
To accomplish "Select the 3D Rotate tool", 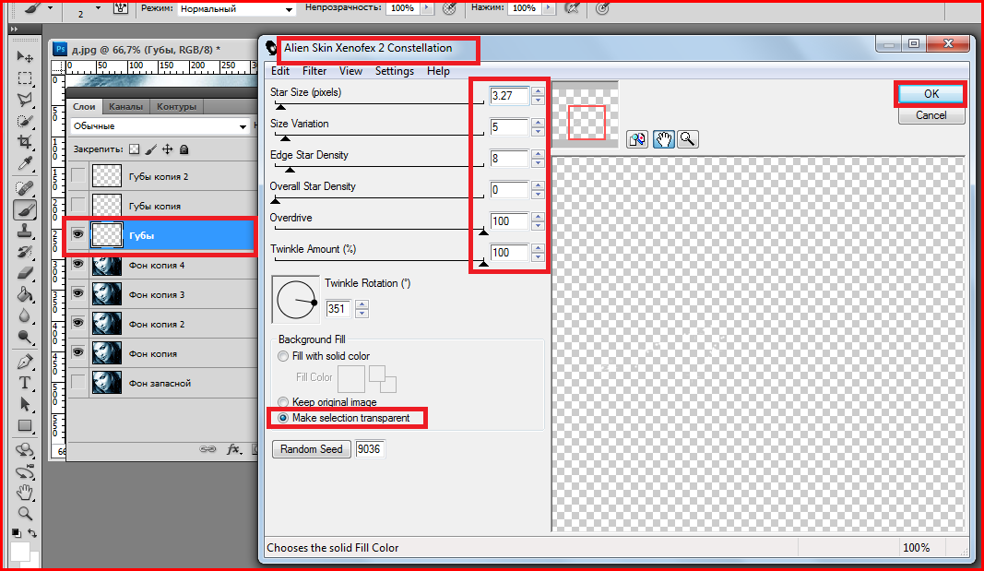I will pyautogui.click(x=25, y=450).
